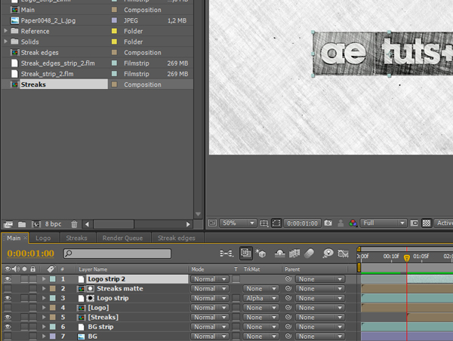Click the yellow label swatch of Reference folder
453x341 pixels.
(115, 31)
